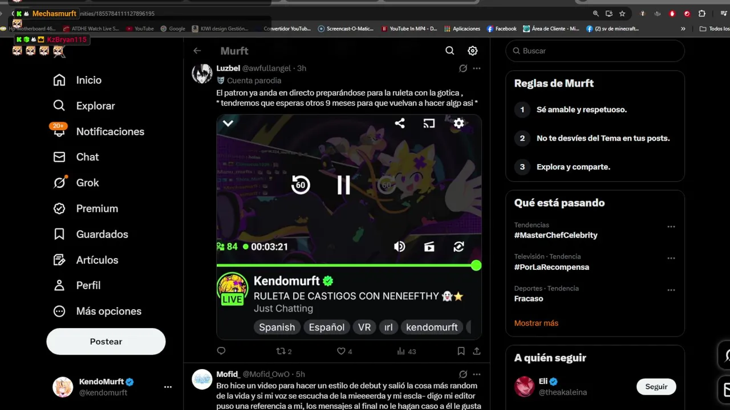Open video player settings gear
Viewport: 730px width, 410px height.
pyautogui.click(x=459, y=123)
